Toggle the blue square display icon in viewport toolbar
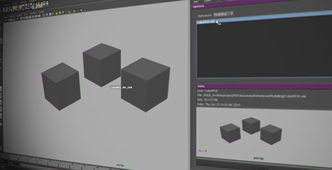This screenshot has height=170, width=332. 47,15
